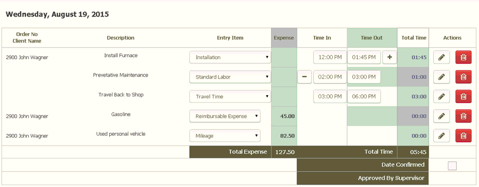This screenshot has height=187, width=479.
Task: Remove time row with minus button
Action: [x=305, y=77]
